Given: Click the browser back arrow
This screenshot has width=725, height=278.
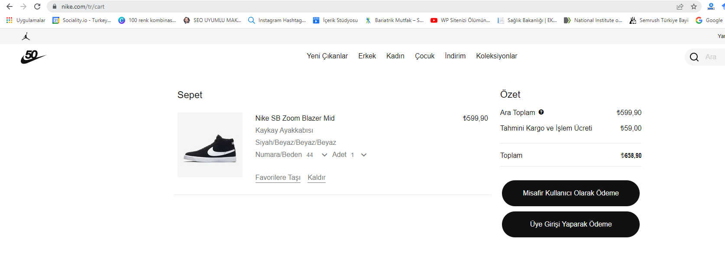Looking at the screenshot, I should (10, 6).
